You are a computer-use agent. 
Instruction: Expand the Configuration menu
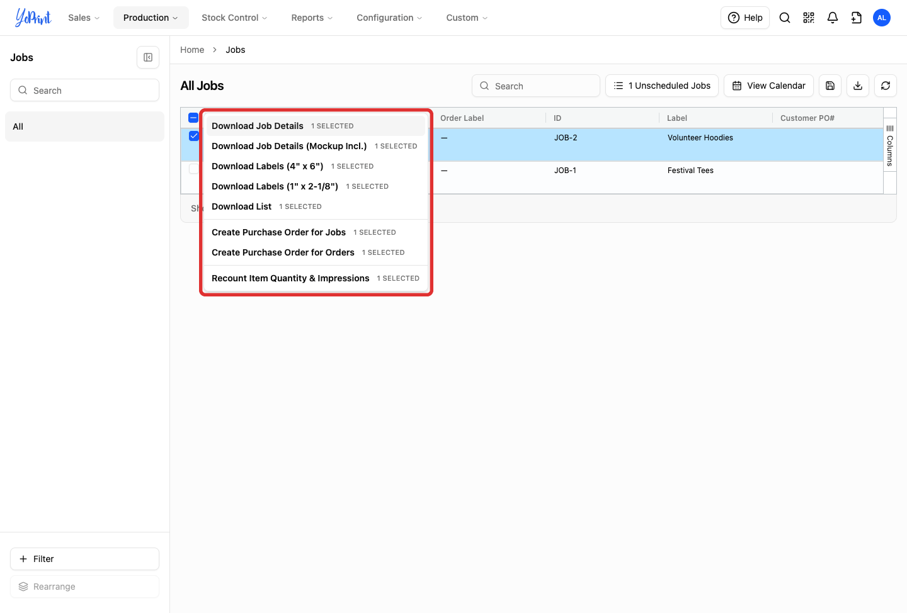pyautogui.click(x=389, y=18)
